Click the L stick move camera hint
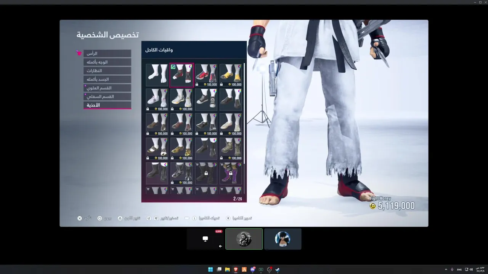The image size is (488, 274). click(194, 218)
